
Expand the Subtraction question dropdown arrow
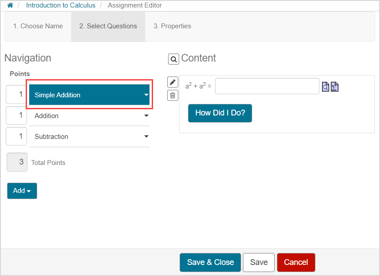[x=146, y=137]
